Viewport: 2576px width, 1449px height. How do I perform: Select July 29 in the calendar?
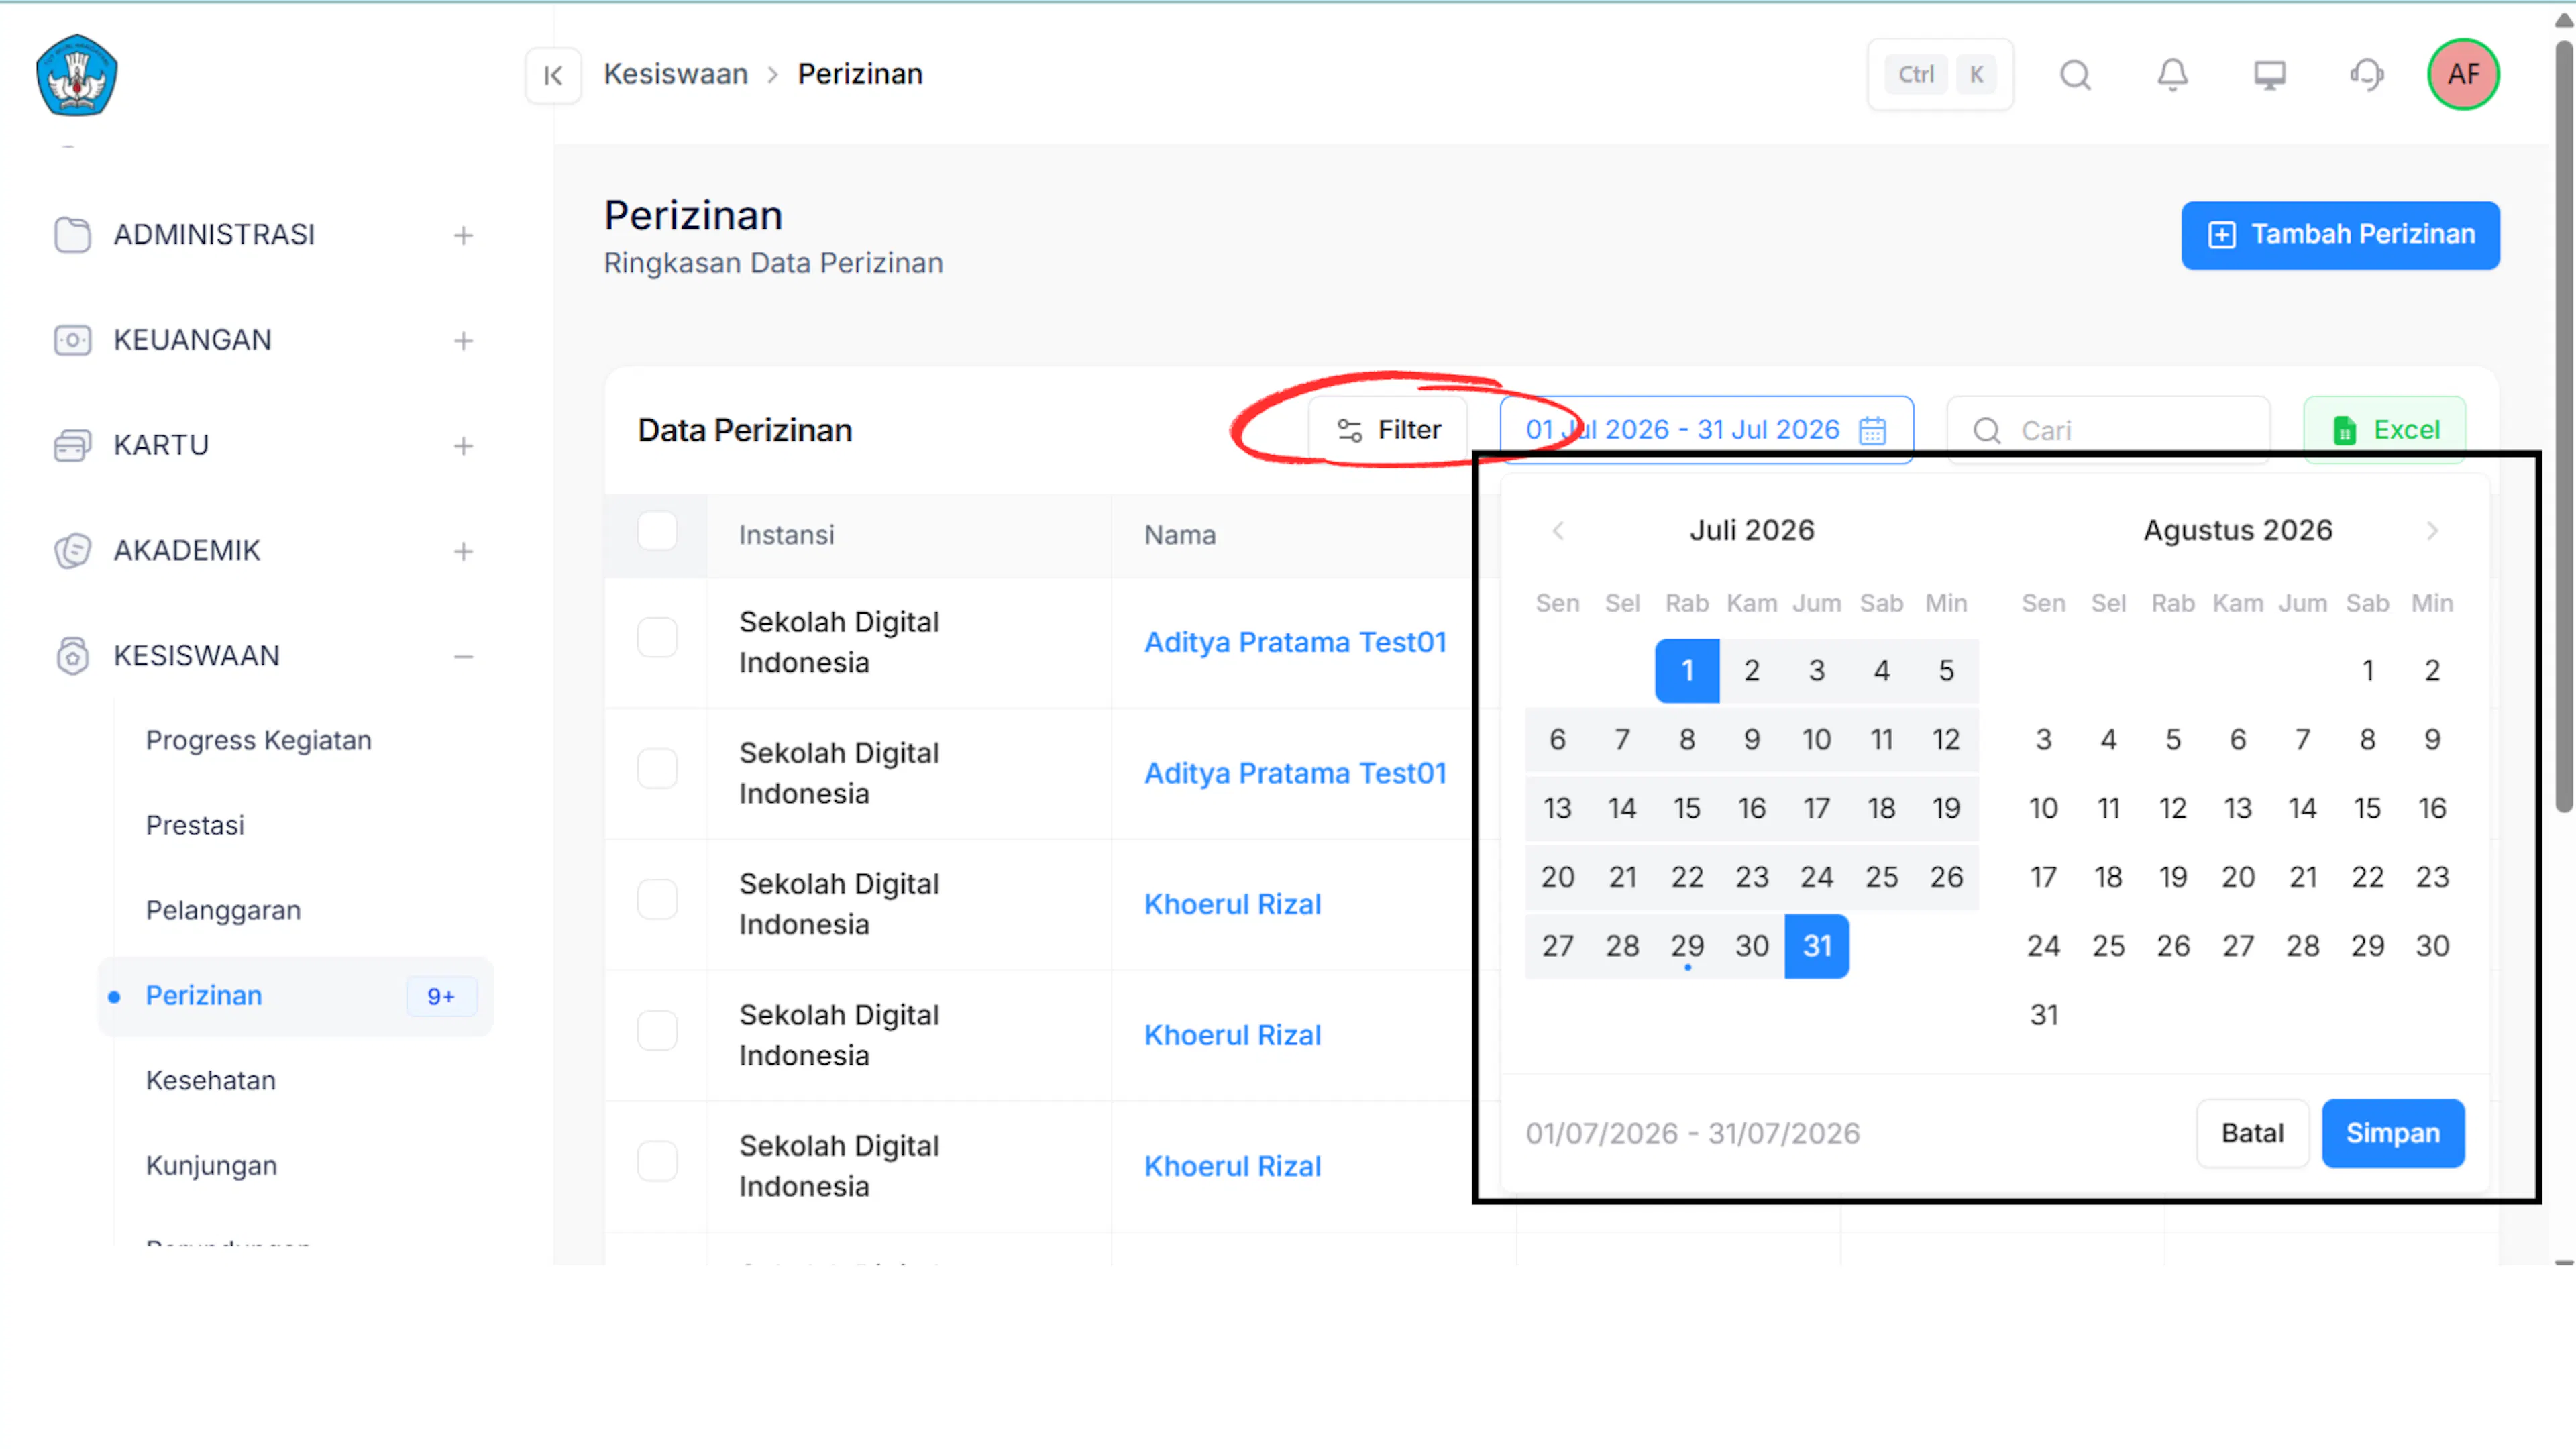[1687, 946]
